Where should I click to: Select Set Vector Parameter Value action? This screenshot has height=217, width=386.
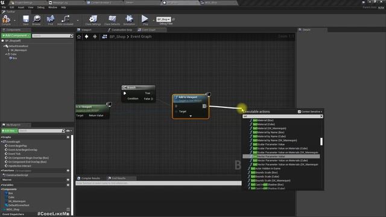coord(281,157)
